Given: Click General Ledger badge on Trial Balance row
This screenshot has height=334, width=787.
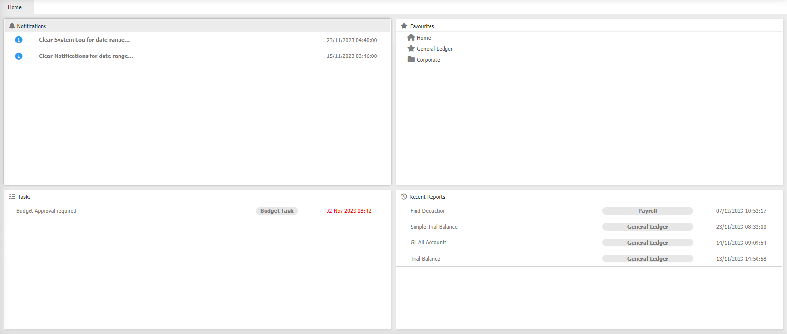Looking at the screenshot, I should (x=647, y=259).
